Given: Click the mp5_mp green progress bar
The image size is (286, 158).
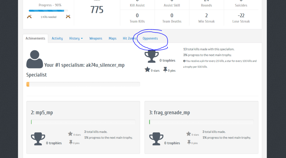Looking at the screenshot, I should pyautogui.click(x=83, y=122).
